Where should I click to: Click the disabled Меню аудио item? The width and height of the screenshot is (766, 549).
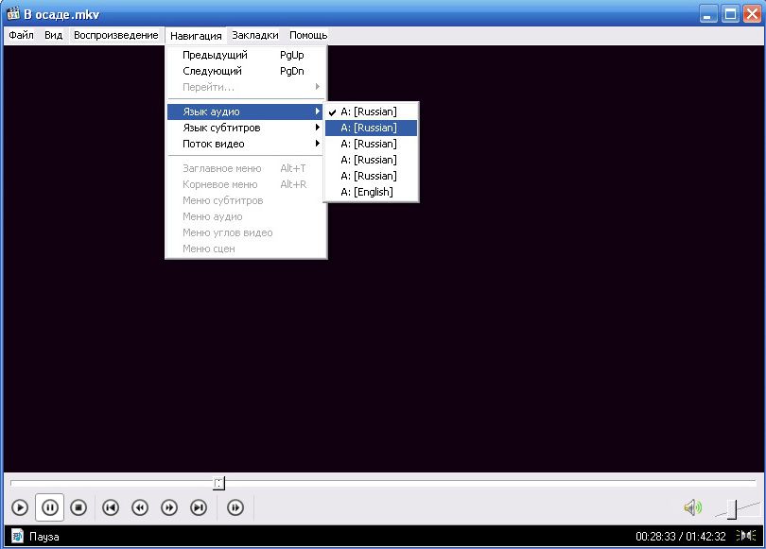click(246, 216)
